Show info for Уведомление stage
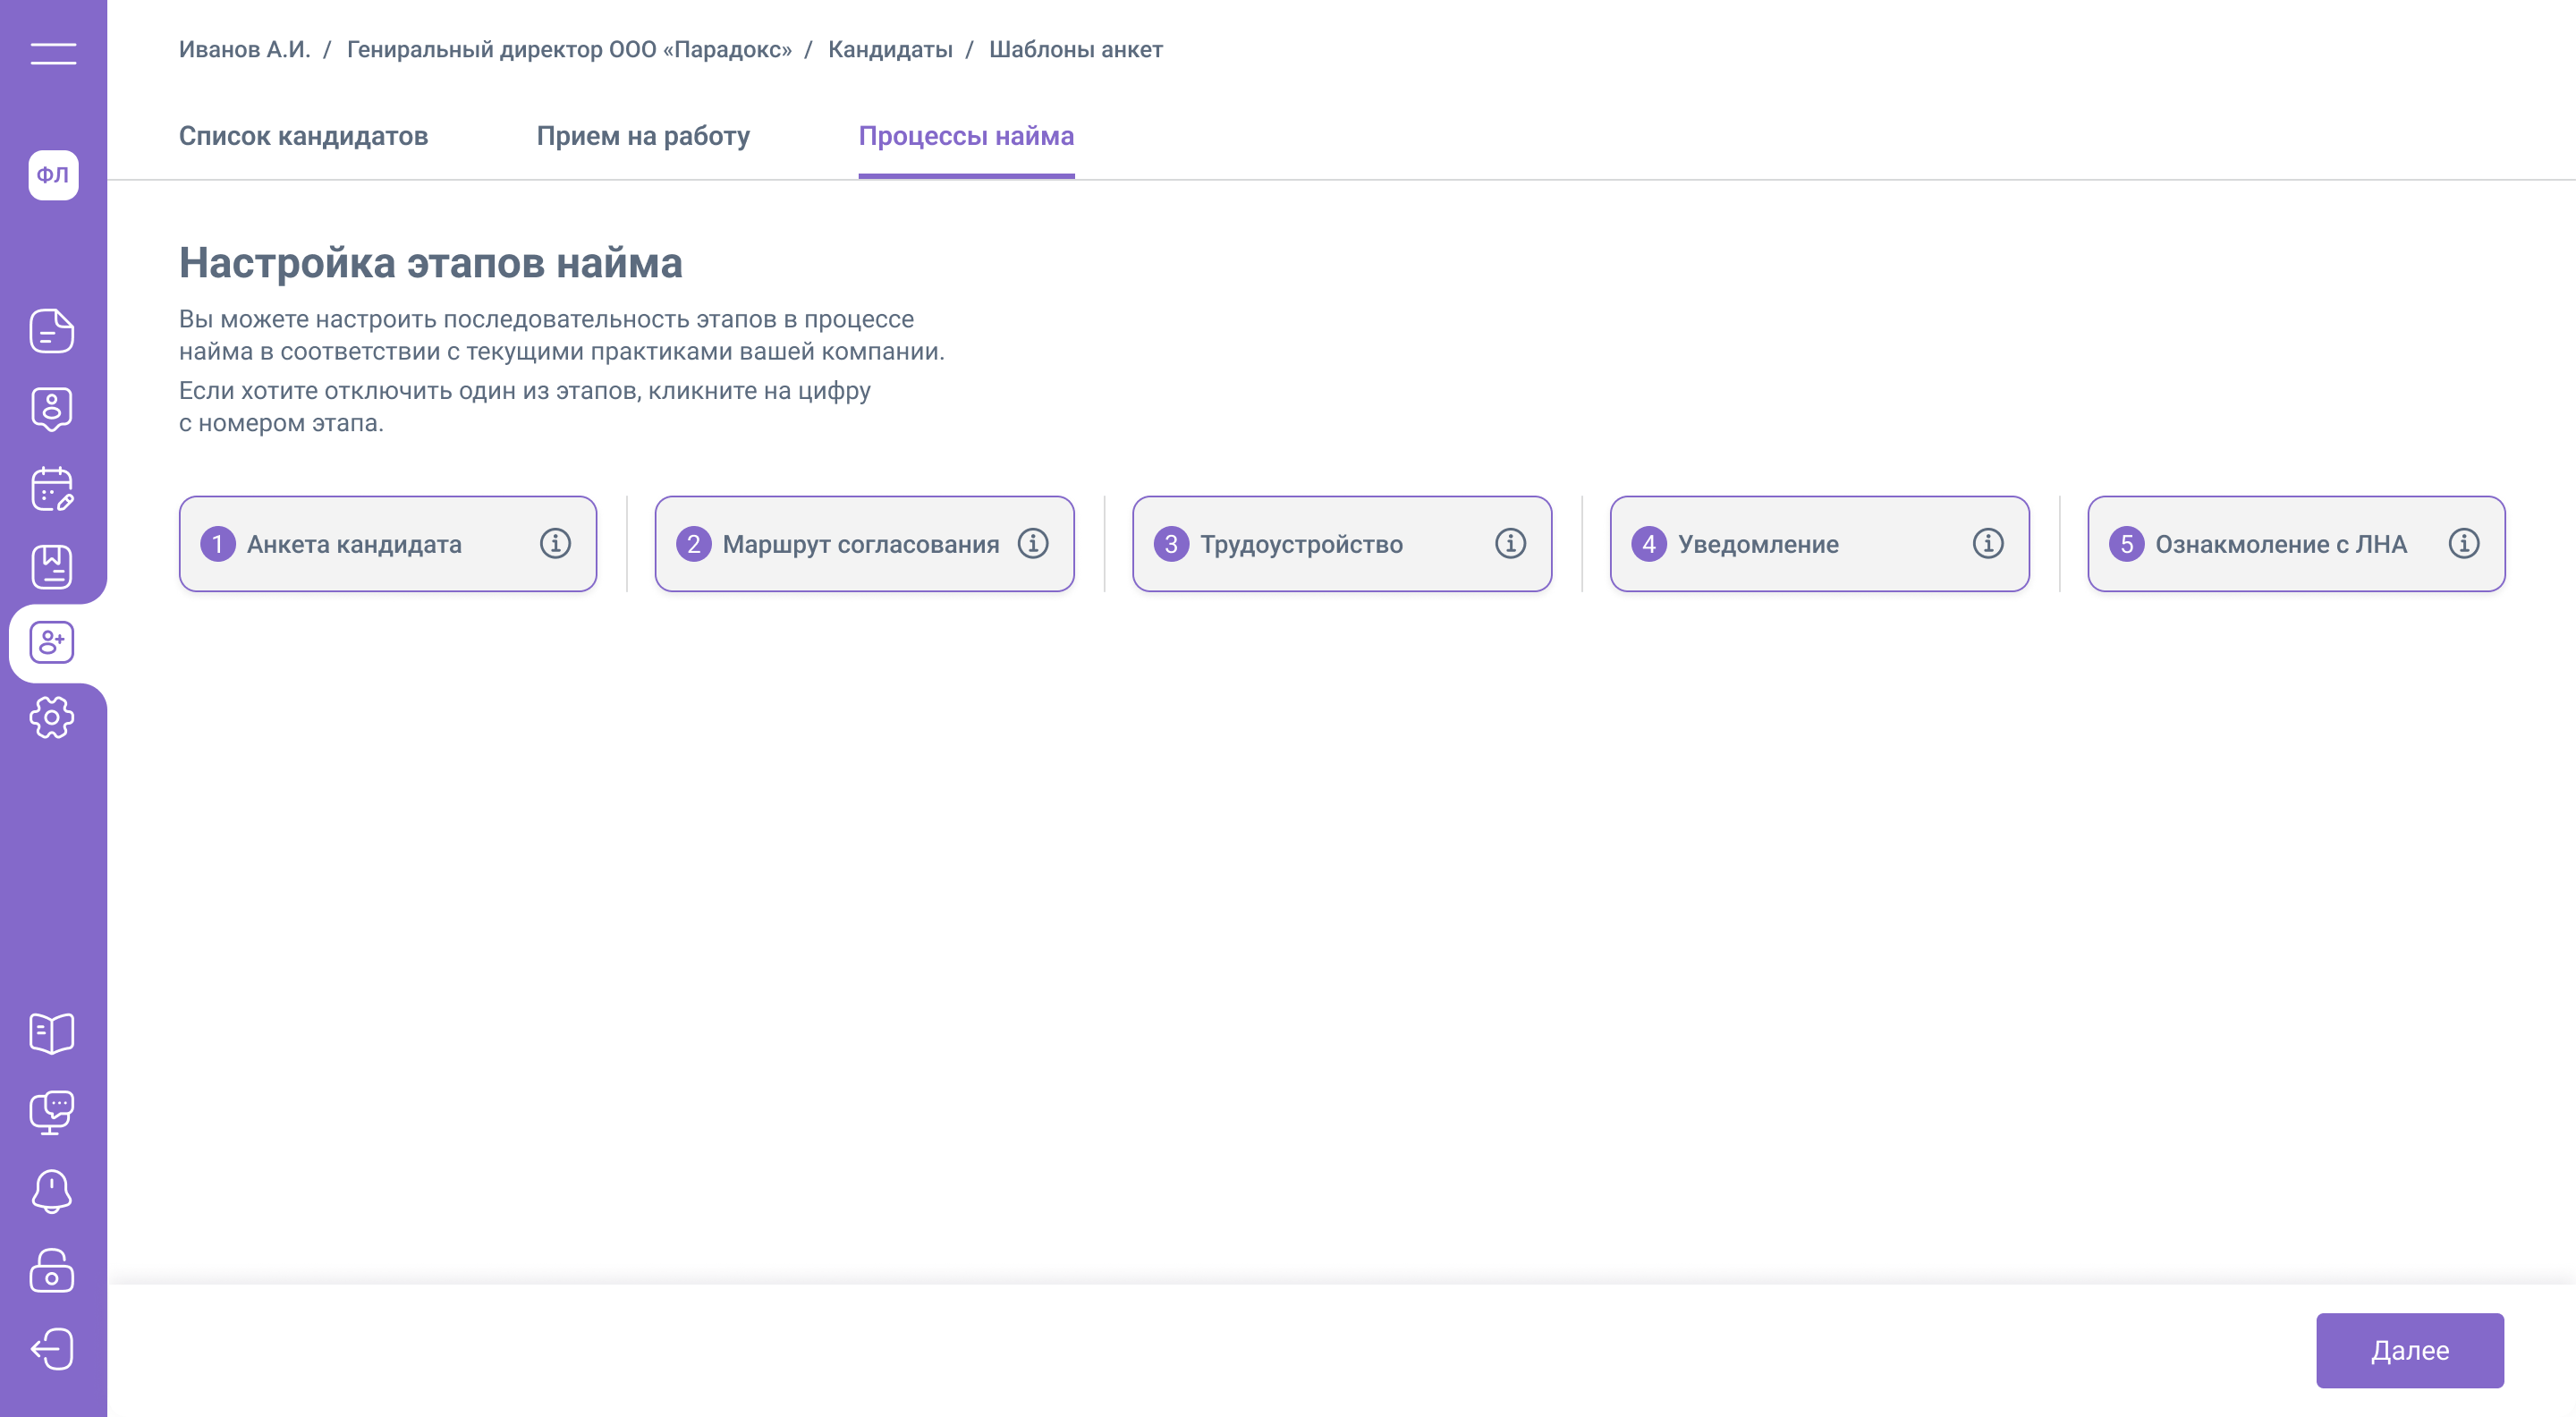Screen dimensions: 2576x1417 coord(1988,543)
